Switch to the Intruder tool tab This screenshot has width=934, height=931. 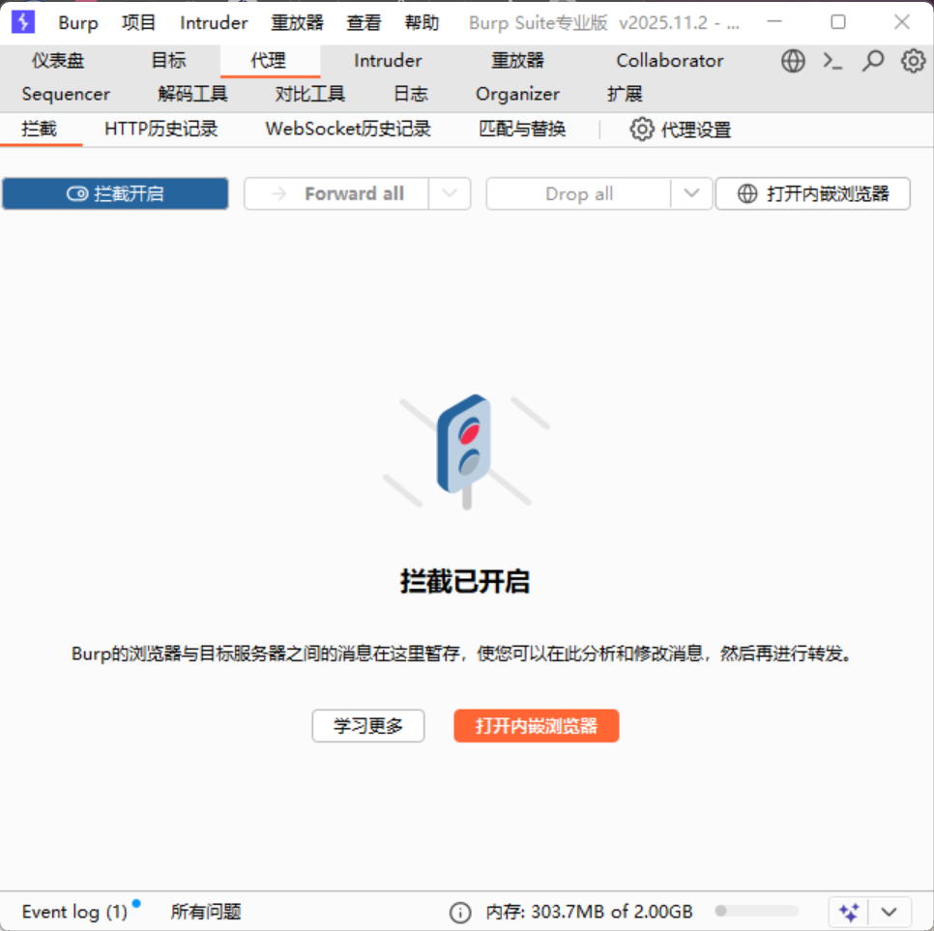388,61
